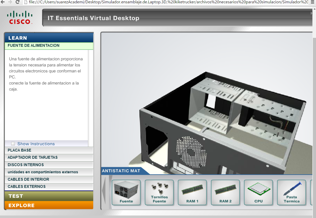Switch to the EXPLORE tab
This screenshot has width=316, height=218.
coord(49,205)
